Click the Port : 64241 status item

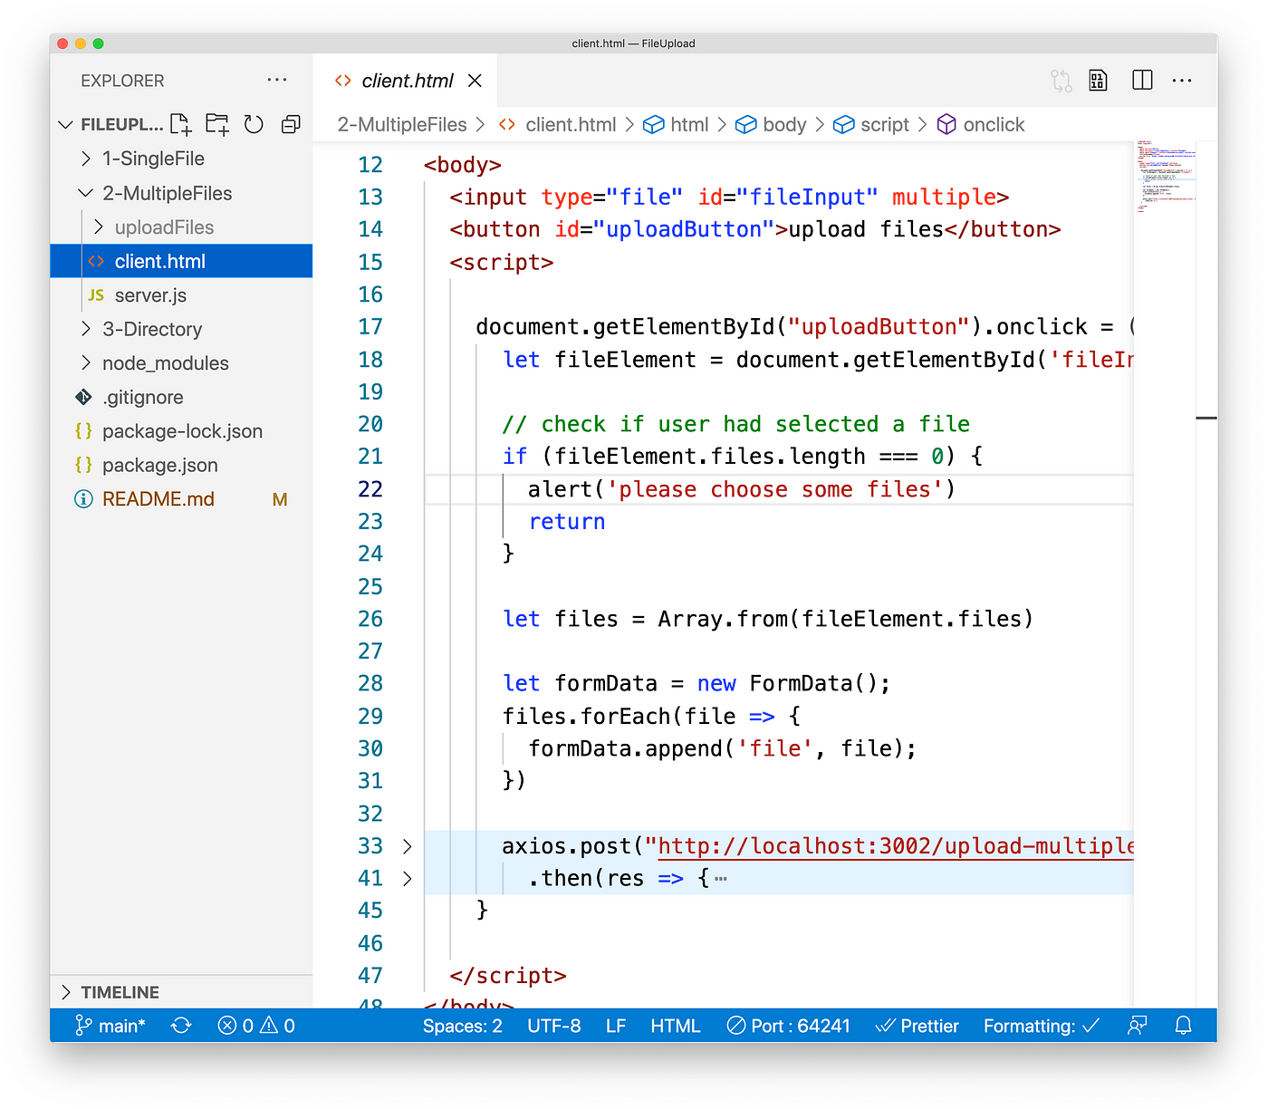[x=789, y=1026]
